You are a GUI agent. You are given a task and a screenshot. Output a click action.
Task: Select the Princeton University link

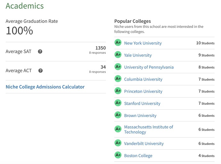[143, 91]
